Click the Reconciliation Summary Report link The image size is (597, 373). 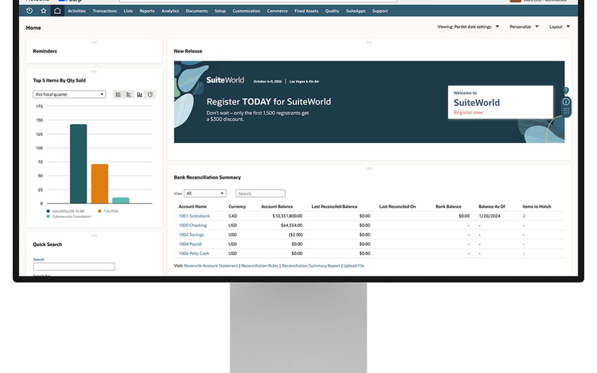[311, 266]
